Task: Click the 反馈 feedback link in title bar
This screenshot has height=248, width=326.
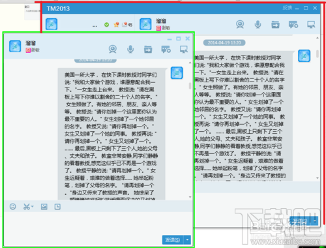Action: (288, 8)
